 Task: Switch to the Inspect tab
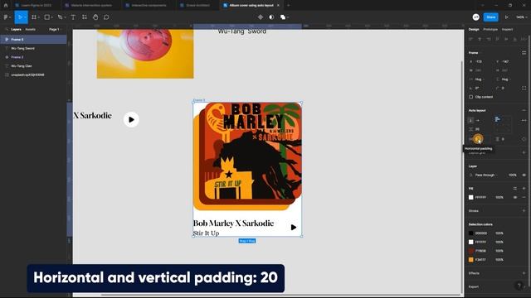coord(507,30)
